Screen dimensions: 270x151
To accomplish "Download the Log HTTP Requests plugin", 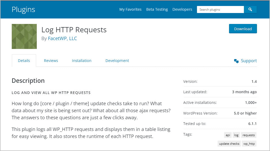I will (243, 29).
